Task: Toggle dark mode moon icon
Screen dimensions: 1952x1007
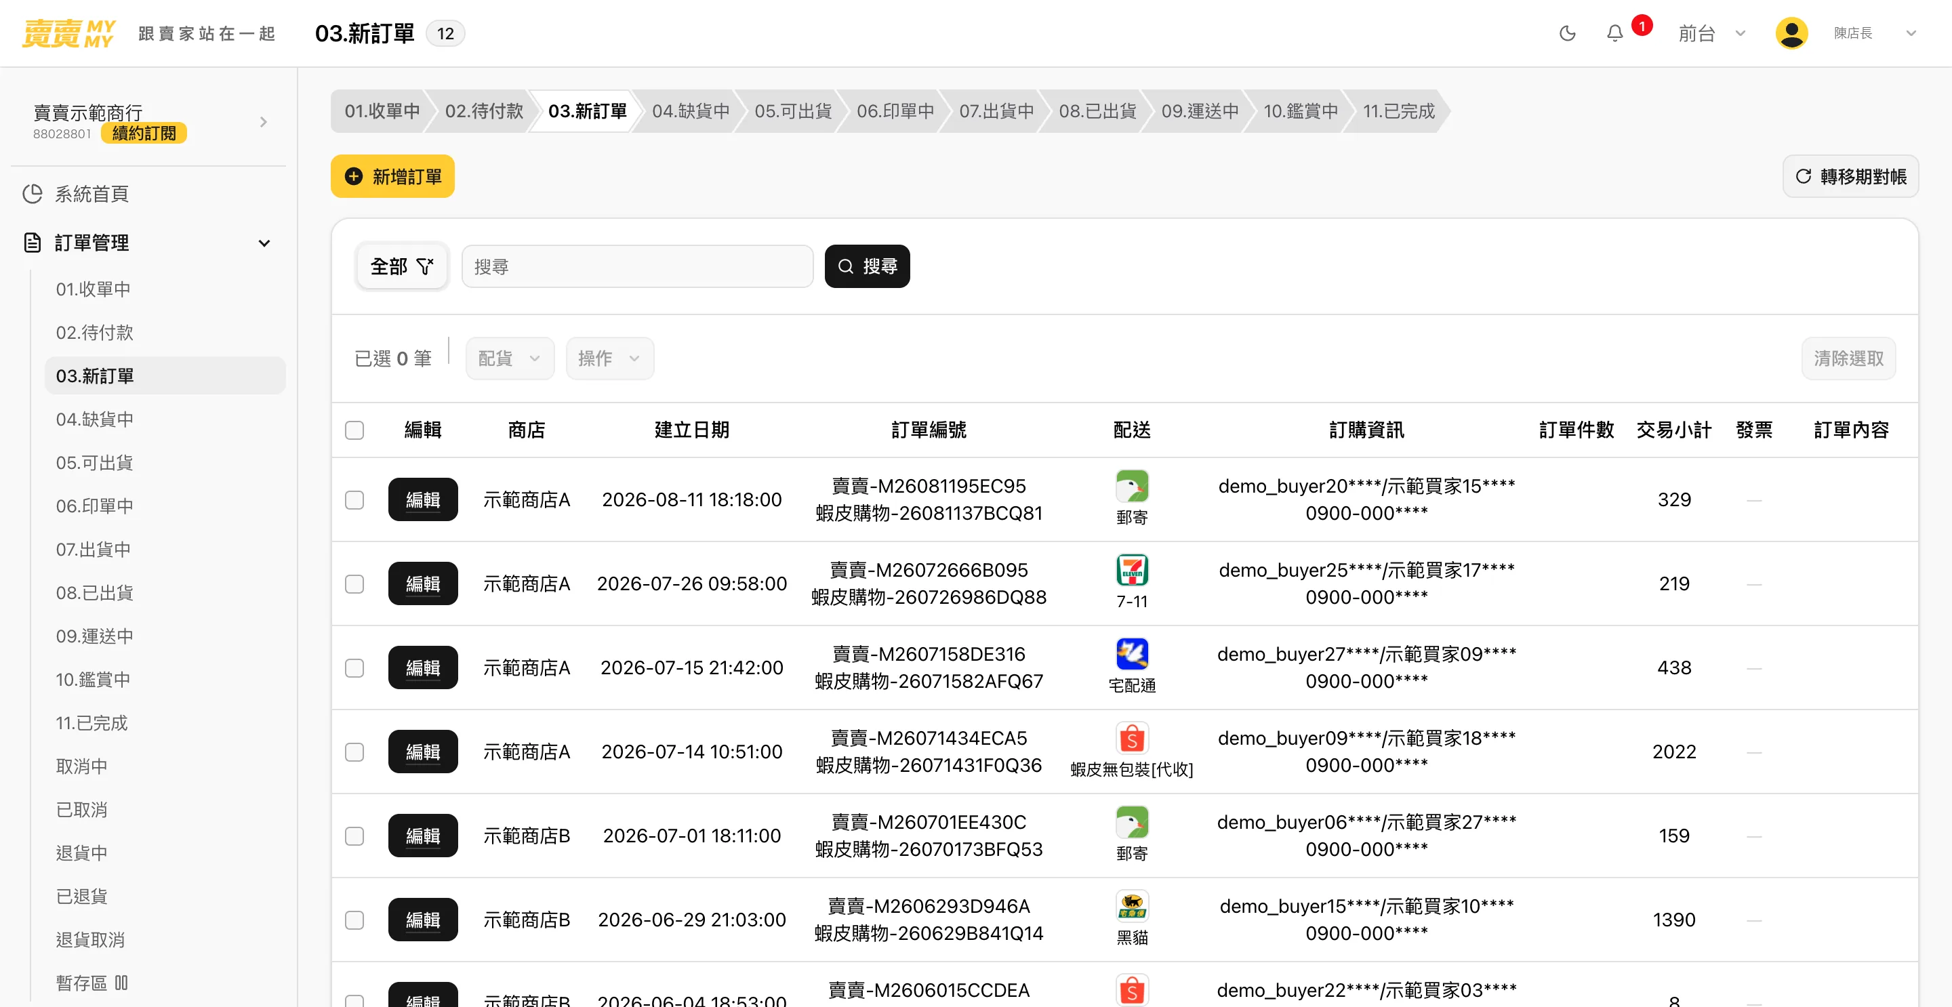Action: (x=1567, y=33)
